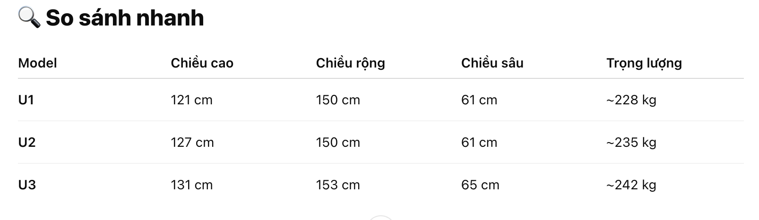The width and height of the screenshot is (759, 220).
Task: Click the 127 cm height cell
Action: tap(192, 143)
